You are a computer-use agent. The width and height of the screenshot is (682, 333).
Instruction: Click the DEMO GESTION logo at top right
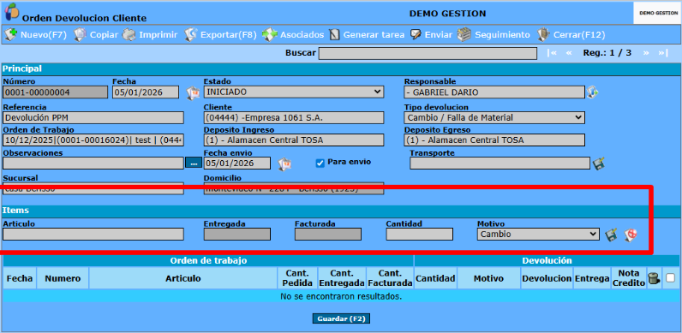coord(657,13)
